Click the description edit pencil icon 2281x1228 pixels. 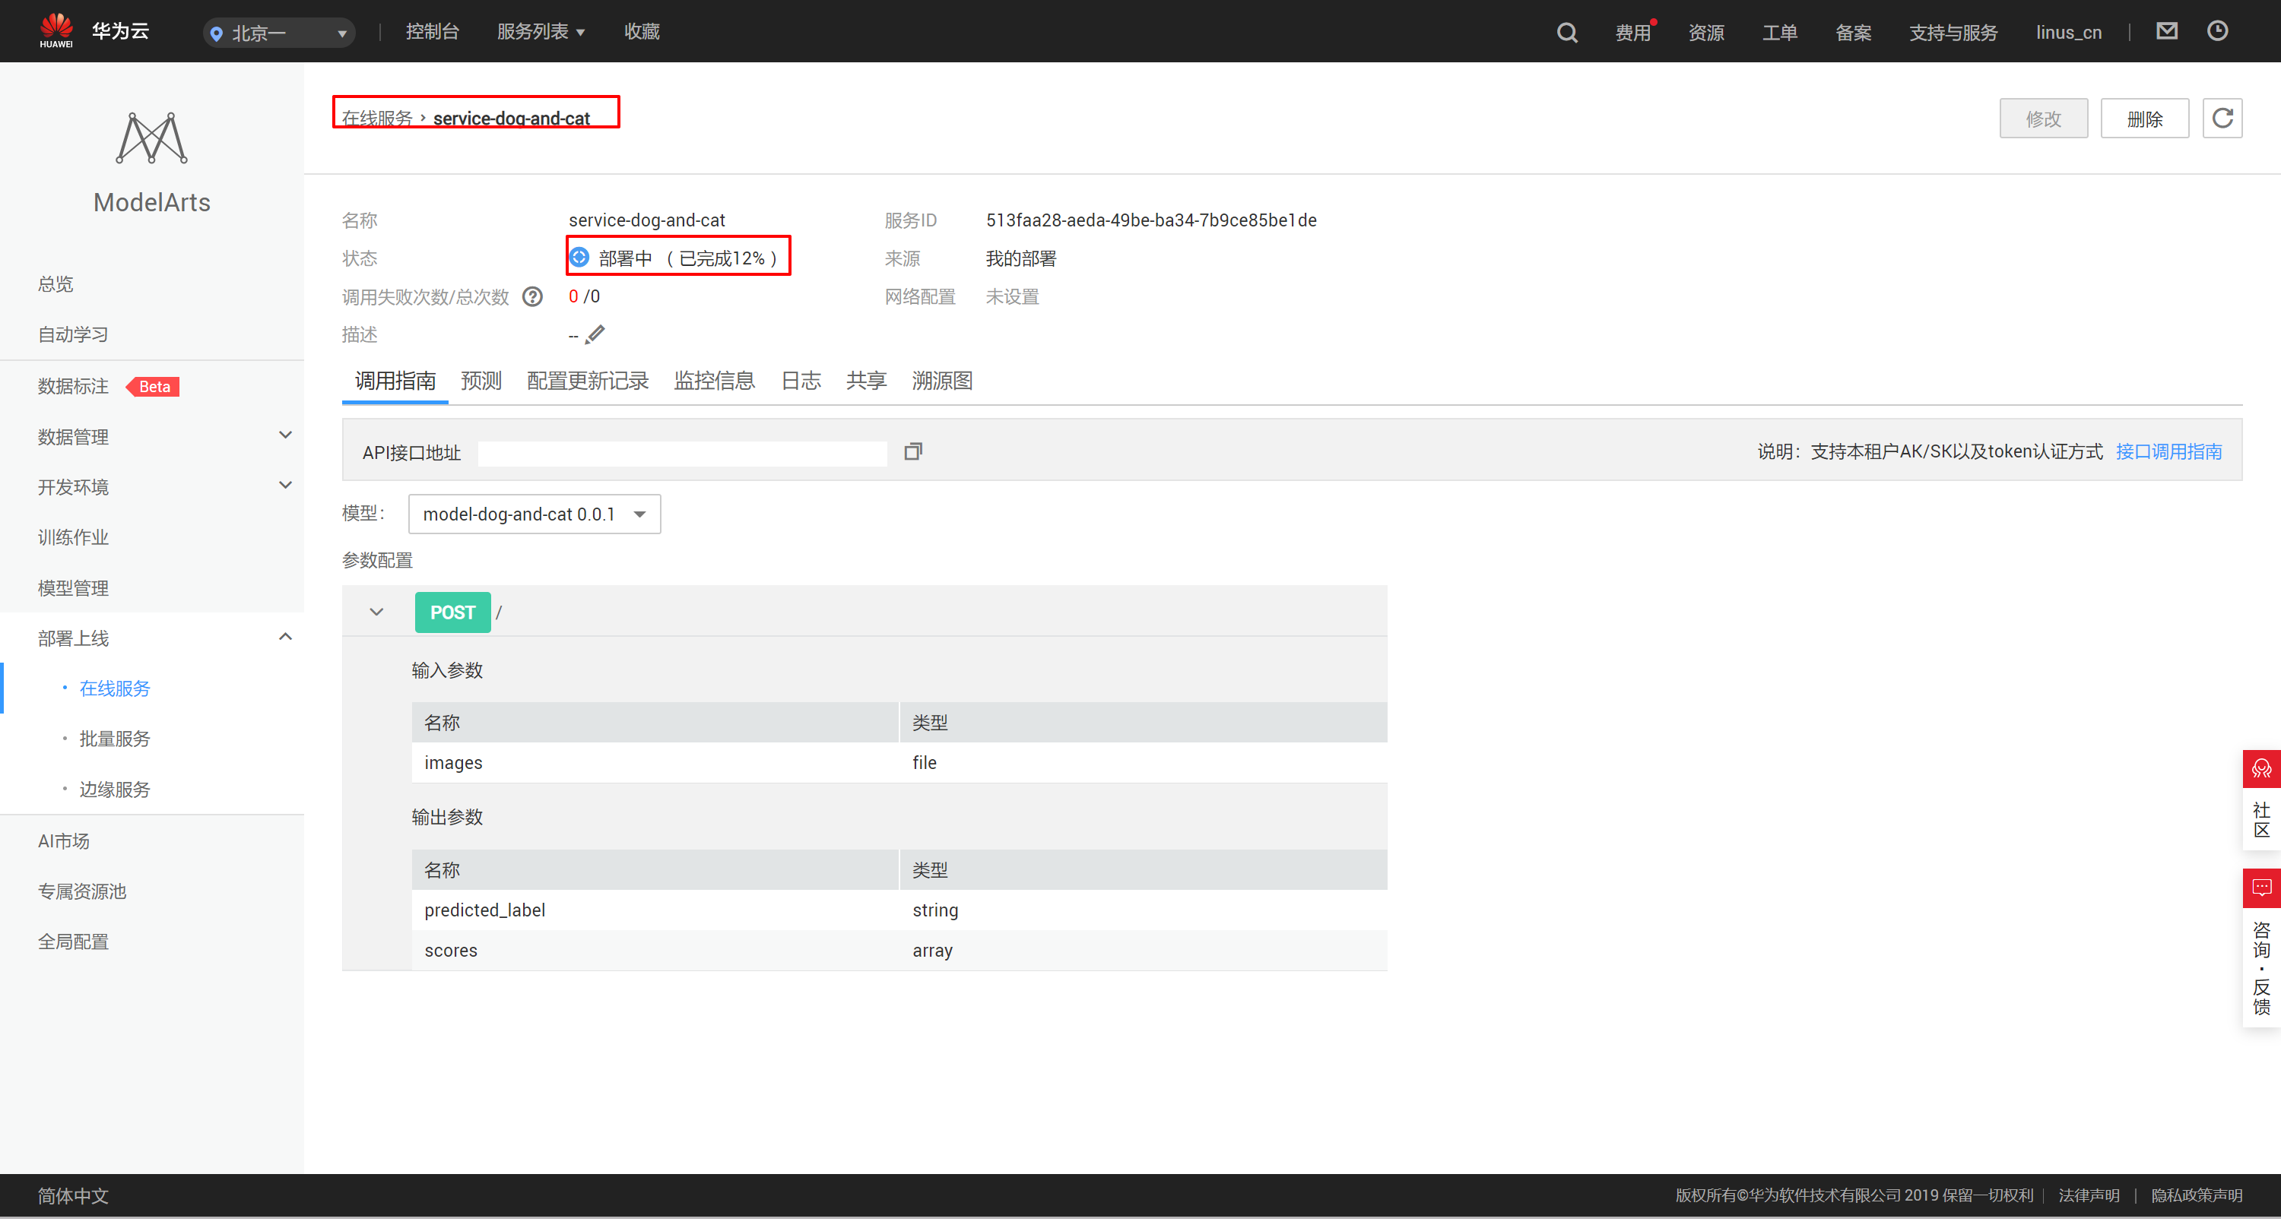[595, 335]
